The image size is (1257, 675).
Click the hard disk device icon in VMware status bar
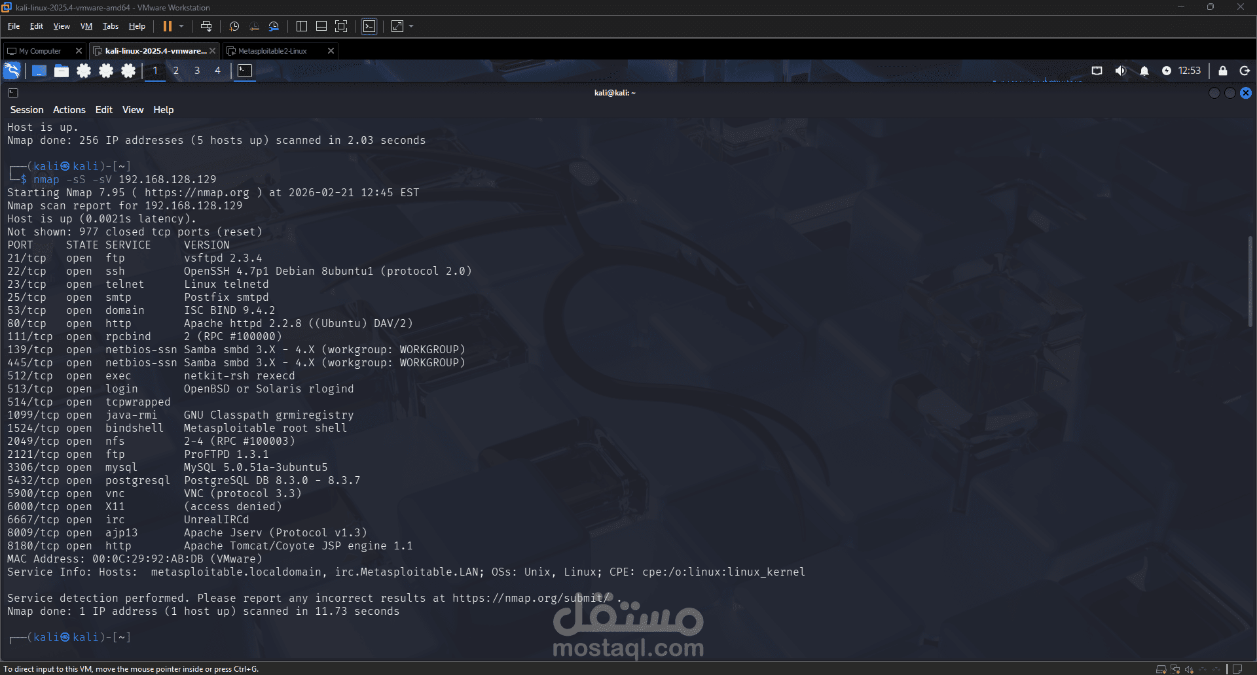click(x=1161, y=669)
